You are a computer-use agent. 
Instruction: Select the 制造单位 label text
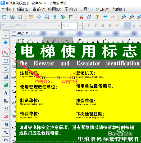(x=30, y=100)
